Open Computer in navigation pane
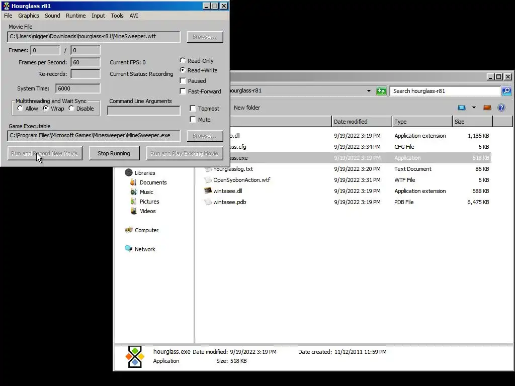 141,230
